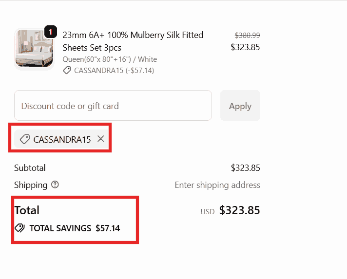
Task: Click the TOTAL SAVINGS label
Action: (60, 228)
